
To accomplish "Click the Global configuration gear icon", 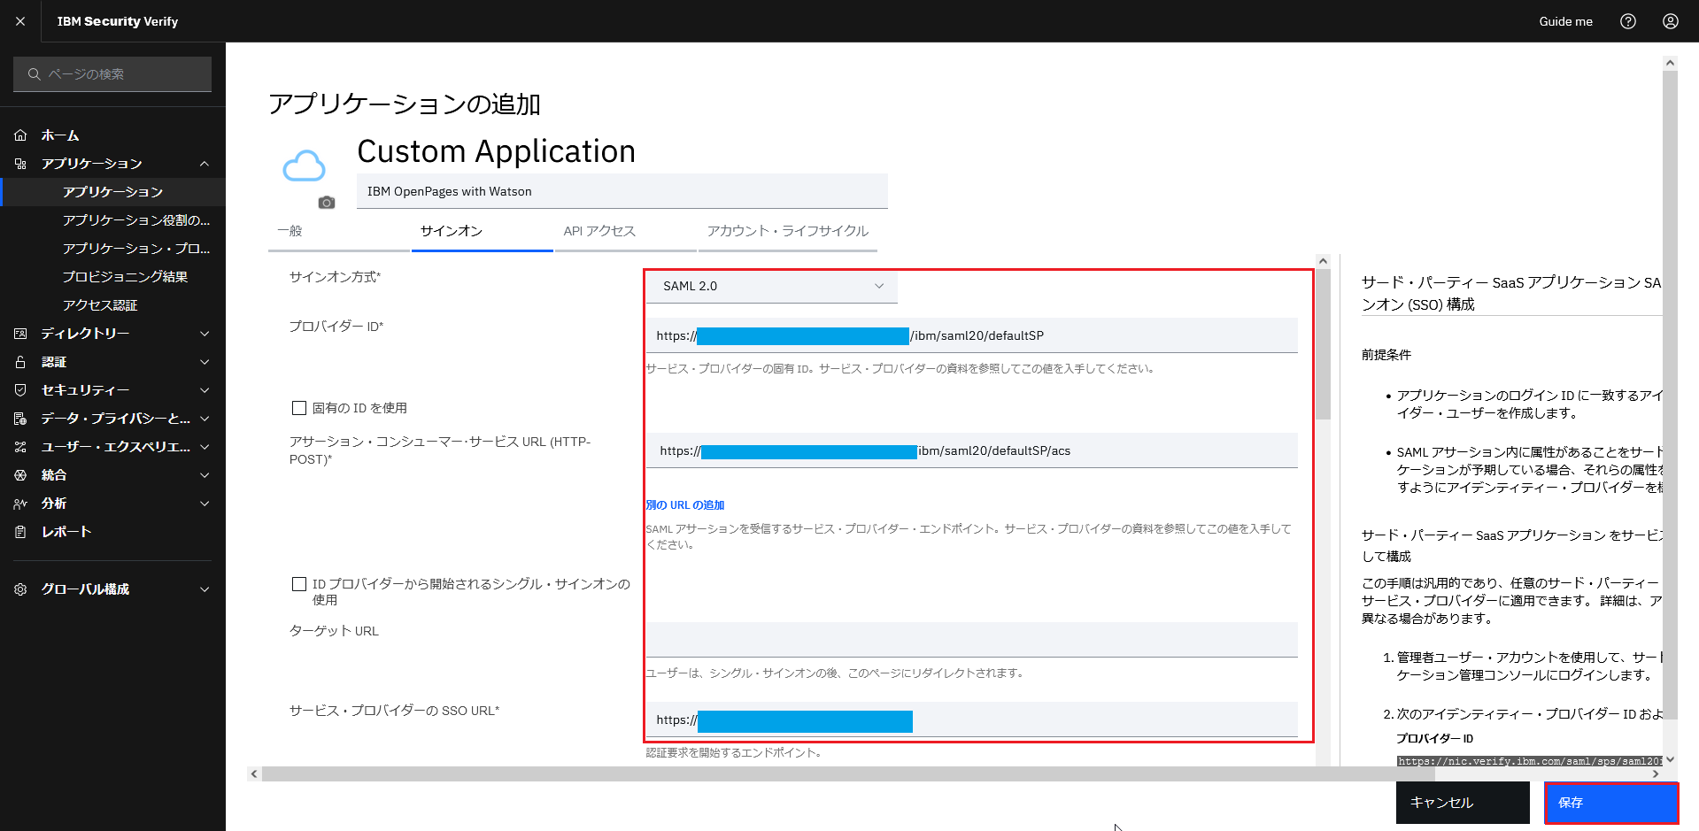I will (x=20, y=589).
